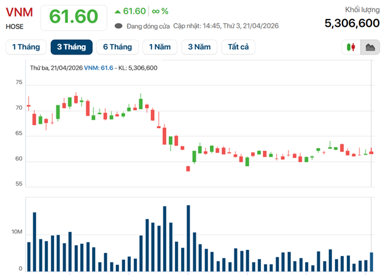This screenshot has height=275, width=383.
Task: Click the HOSE exchange label
Action: click(x=15, y=26)
